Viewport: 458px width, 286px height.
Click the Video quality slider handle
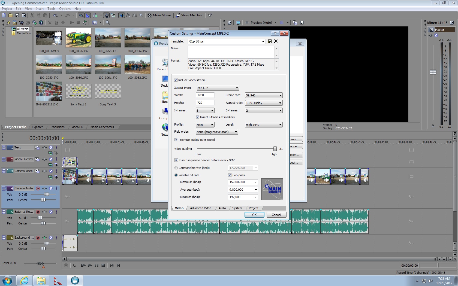coord(275,149)
